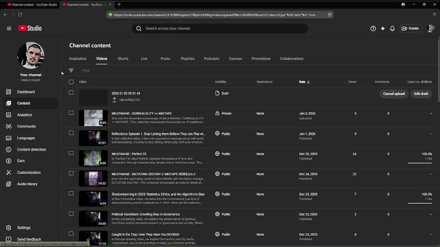Open Public visibility for Caught in the Trap
Image resolution: width=440 pixels, height=247 pixels.
point(223,234)
